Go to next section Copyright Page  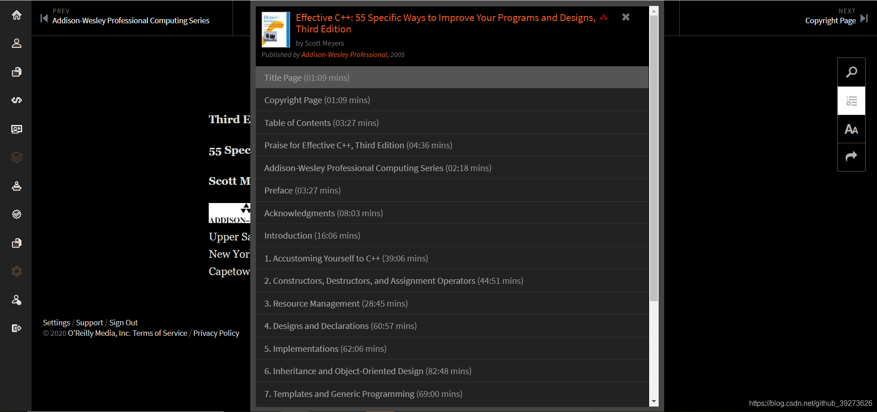830,21
